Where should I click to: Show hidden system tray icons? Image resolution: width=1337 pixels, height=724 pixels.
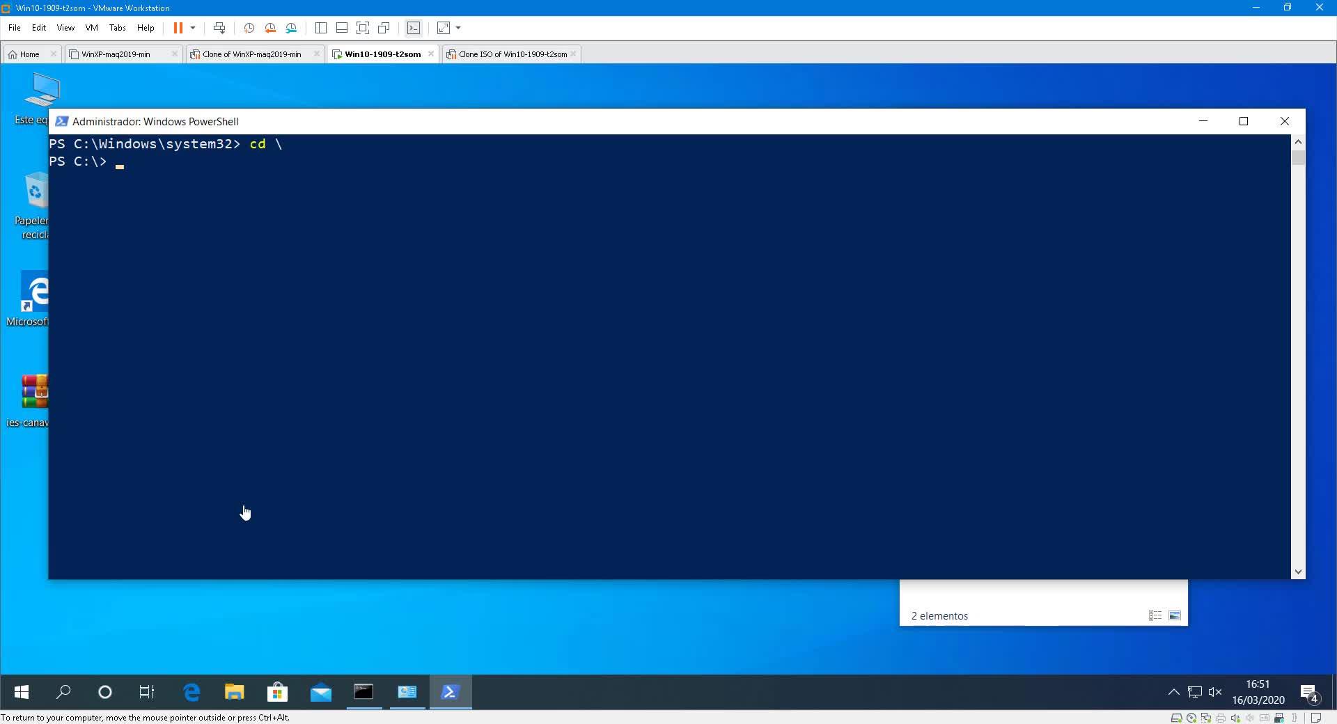point(1173,692)
